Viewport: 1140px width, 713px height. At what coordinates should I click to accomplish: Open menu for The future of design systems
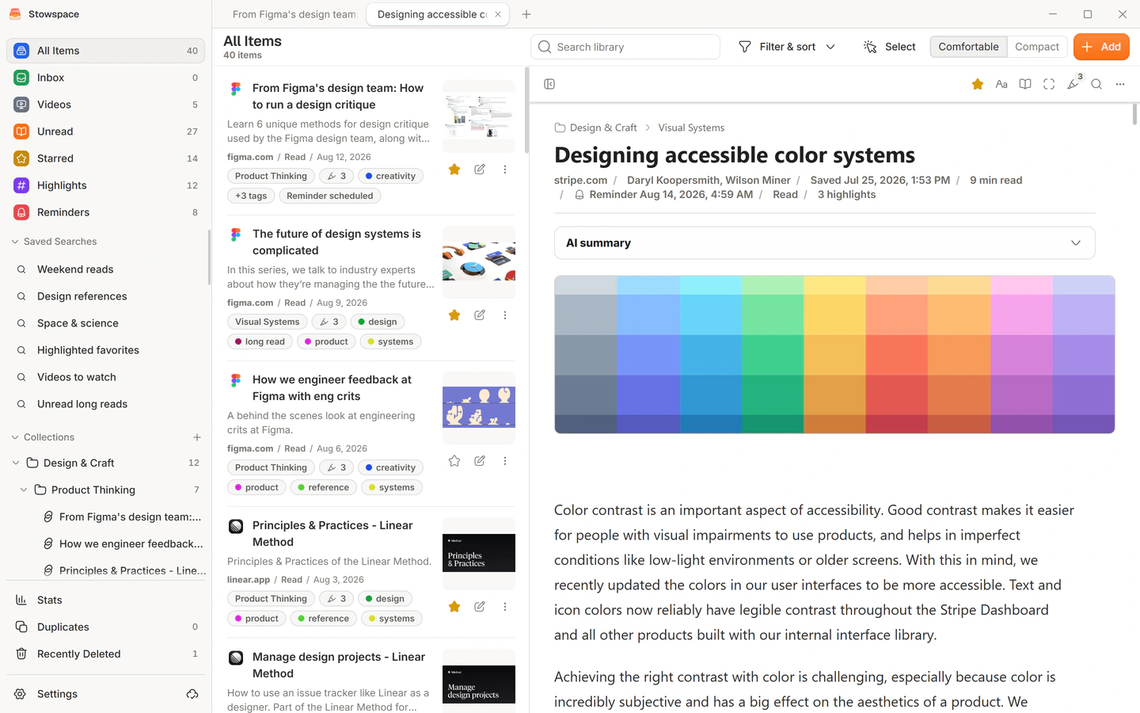tap(505, 315)
